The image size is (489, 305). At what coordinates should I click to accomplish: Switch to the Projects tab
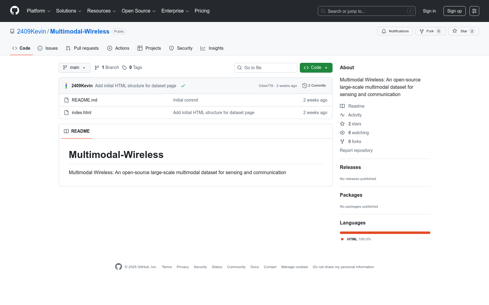(149, 48)
